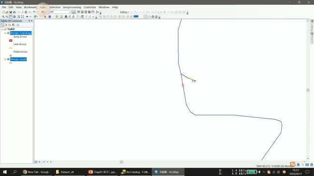Click the Save document icon

[x=10, y=12]
